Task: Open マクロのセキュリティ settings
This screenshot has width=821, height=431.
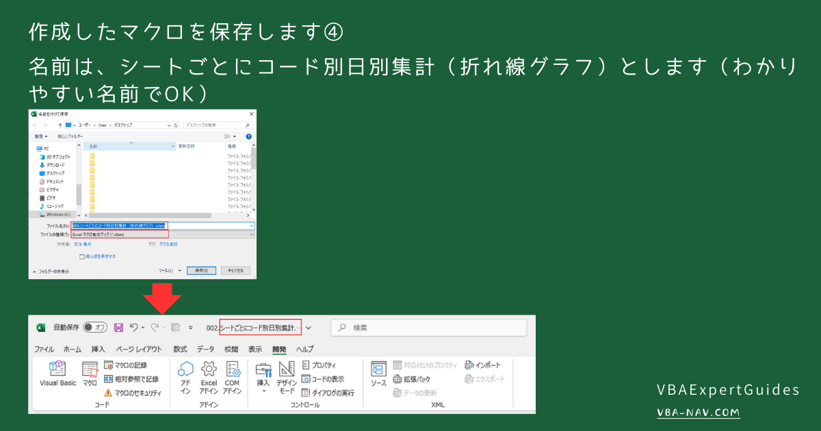Action: (x=134, y=391)
